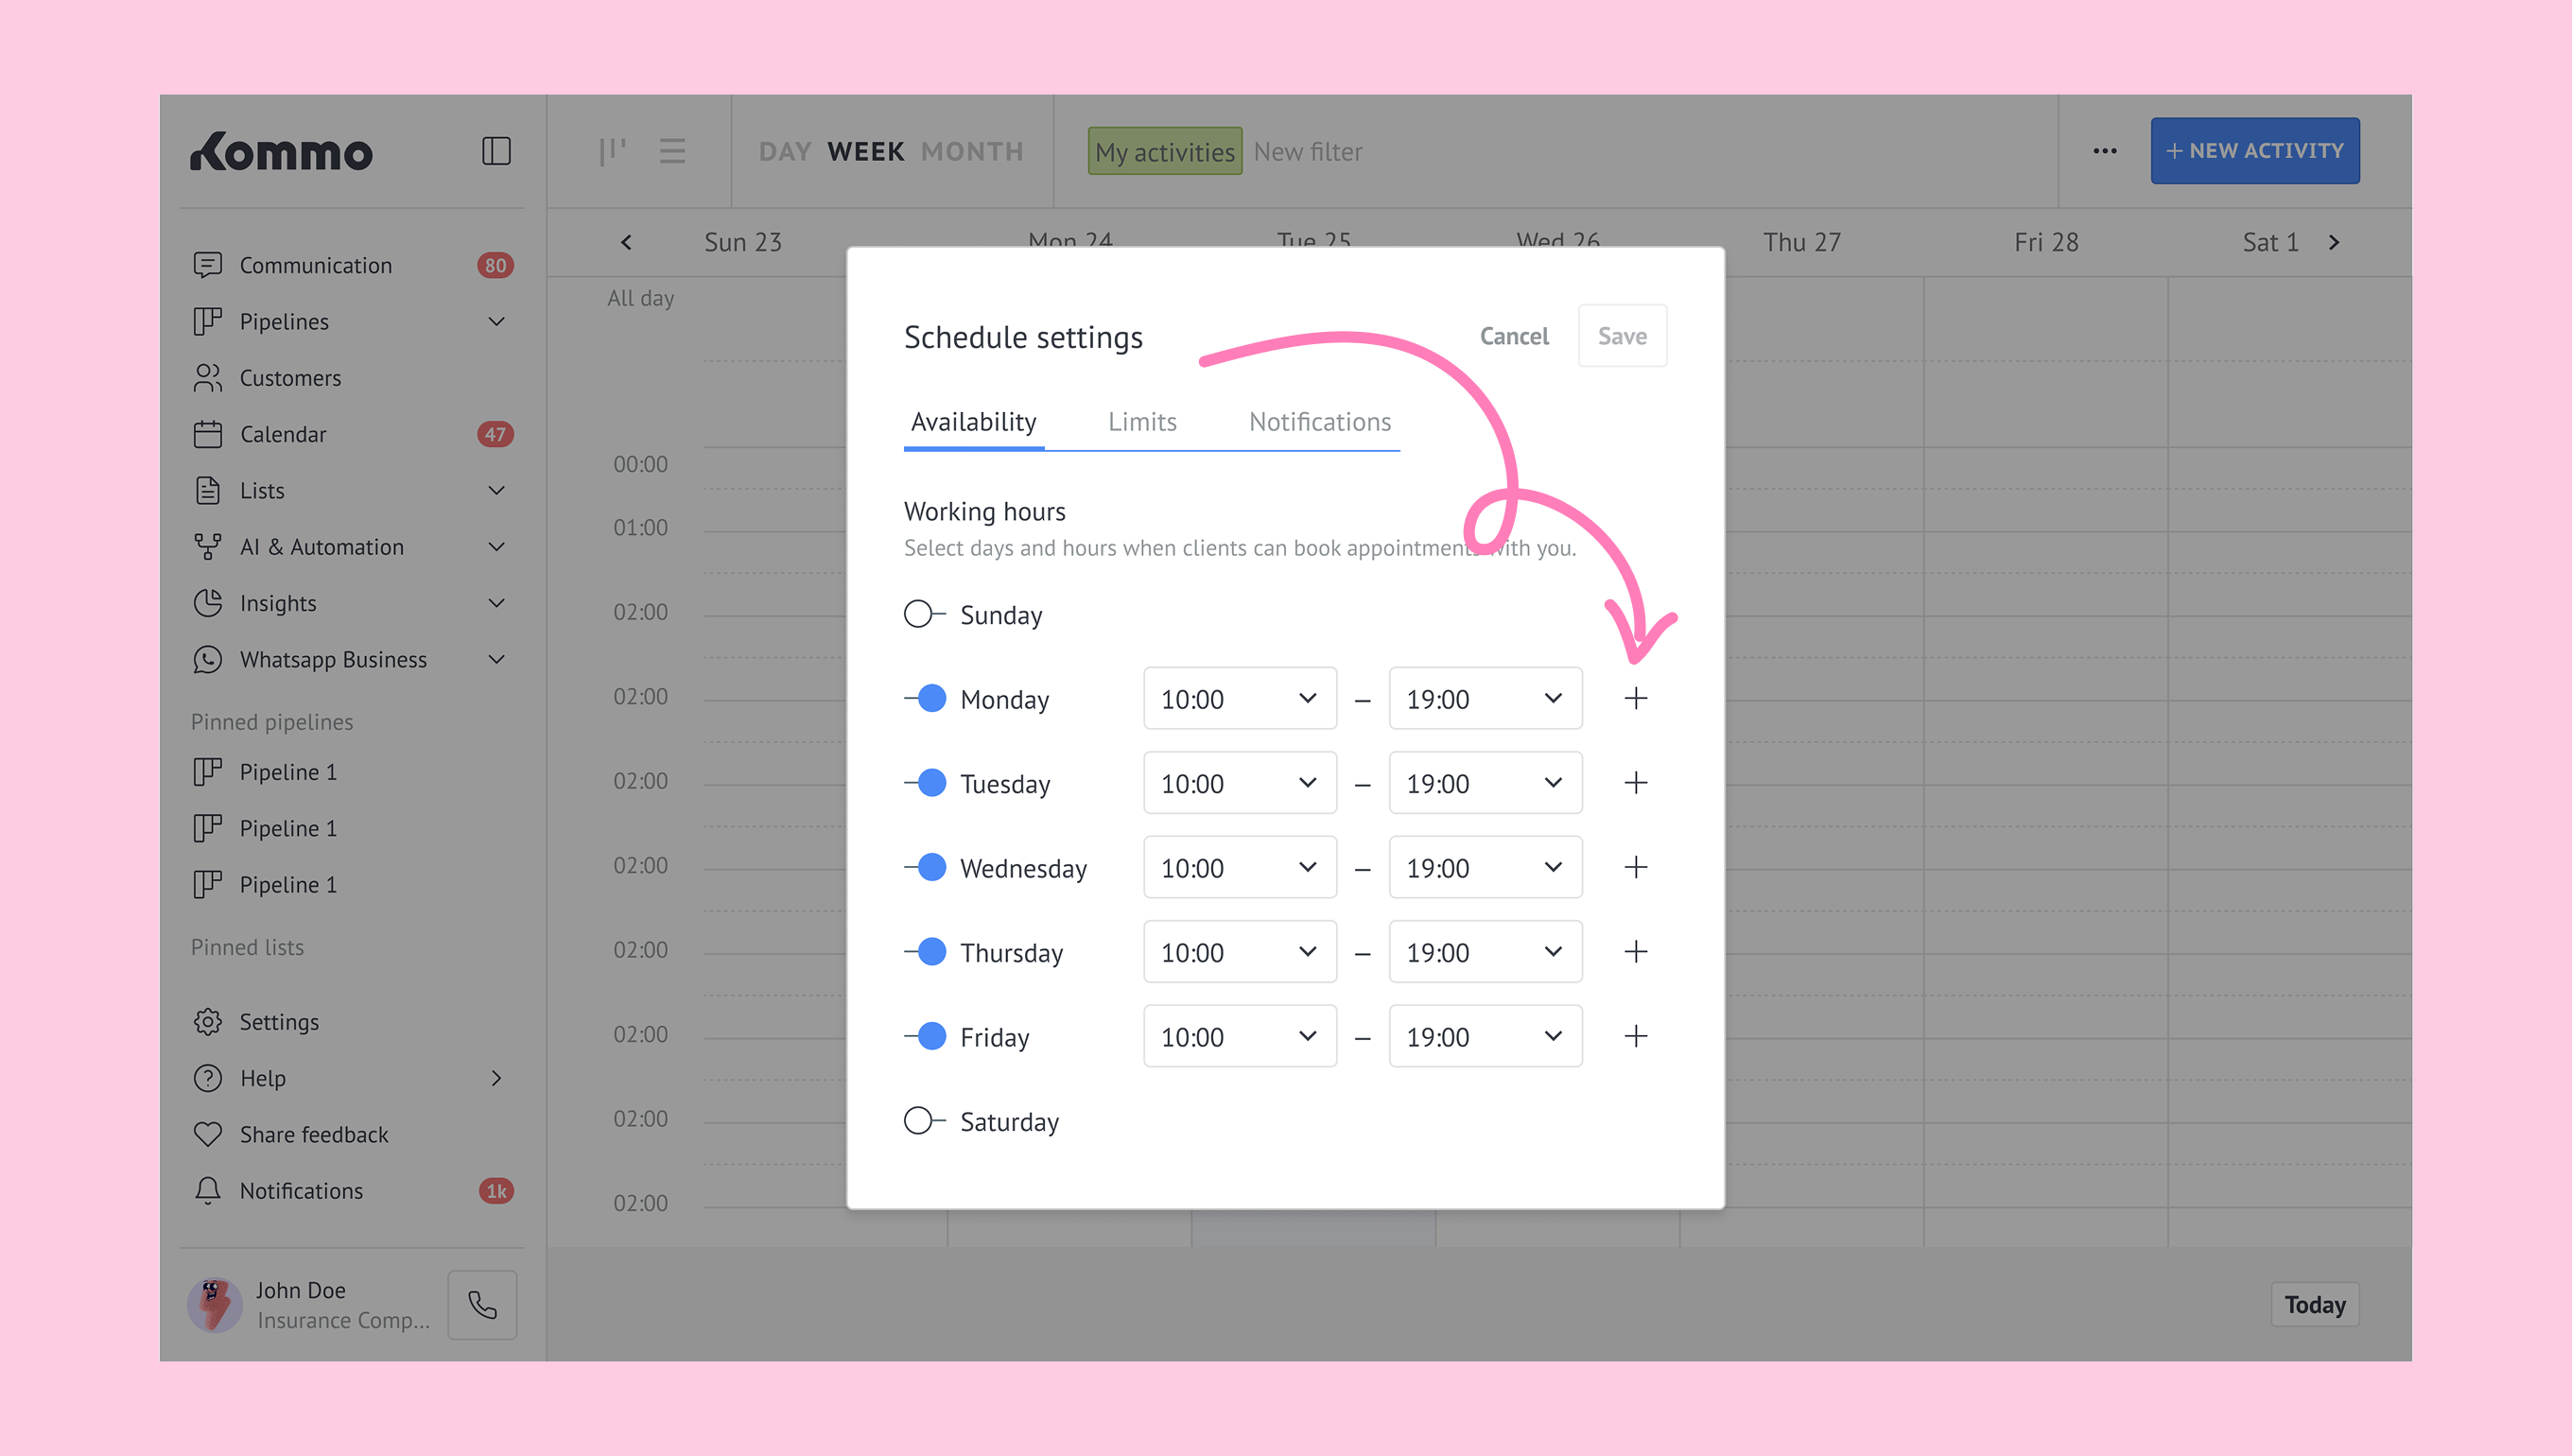
Task: Enable the Saturday working day toggle
Action: click(x=923, y=1121)
